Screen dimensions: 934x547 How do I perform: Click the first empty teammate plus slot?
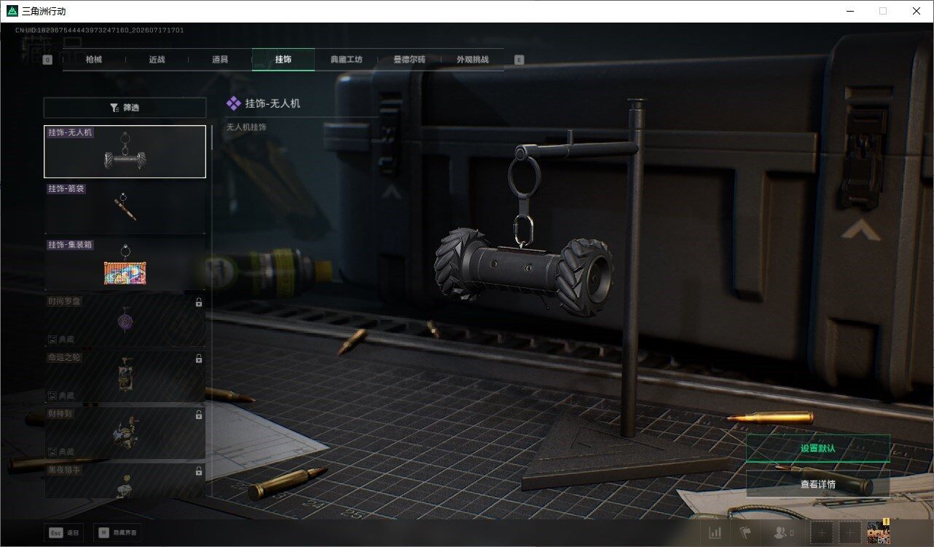tap(822, 533)
